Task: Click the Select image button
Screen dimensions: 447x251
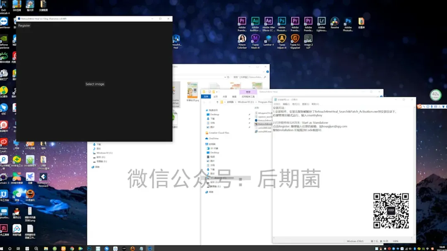Action: [x=95, y=84]
